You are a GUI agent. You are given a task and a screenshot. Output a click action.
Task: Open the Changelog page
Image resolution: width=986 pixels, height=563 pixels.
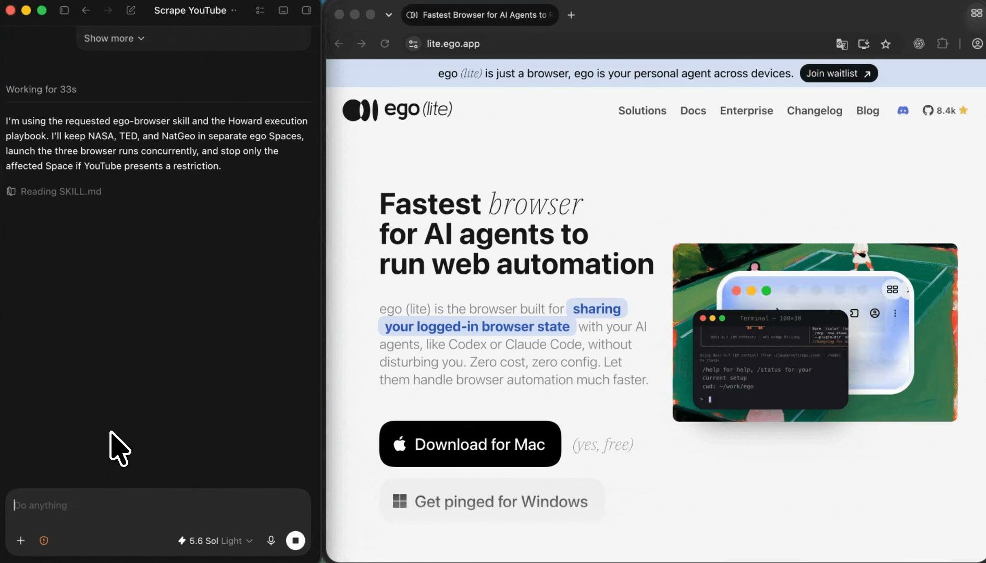pos(814,111)
